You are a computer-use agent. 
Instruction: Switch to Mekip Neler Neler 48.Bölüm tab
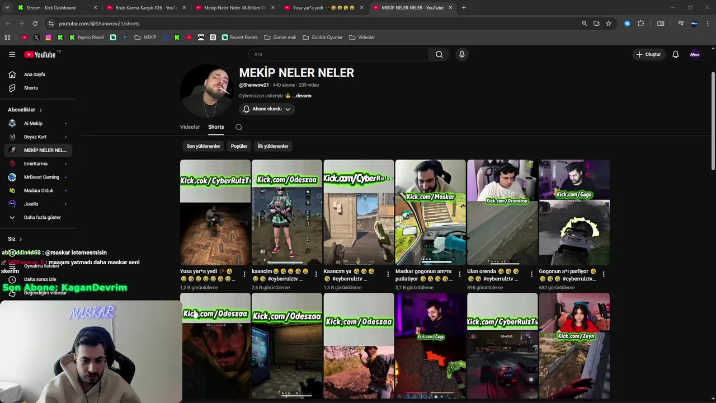pos(234,8)
